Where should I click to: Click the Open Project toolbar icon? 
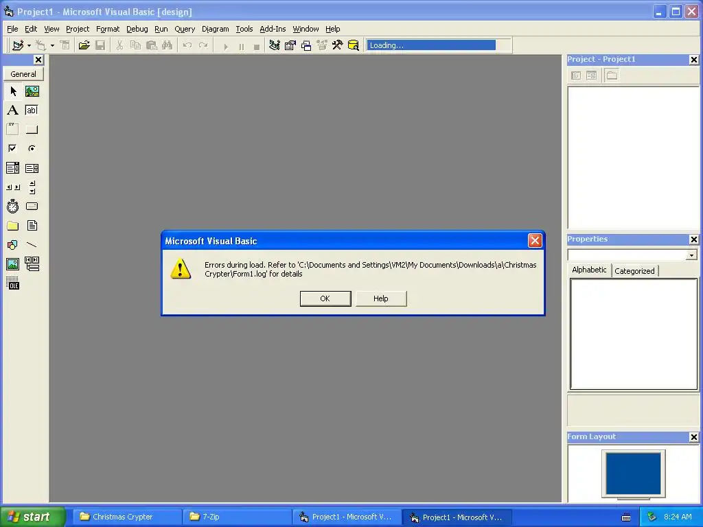coord(84,45)
